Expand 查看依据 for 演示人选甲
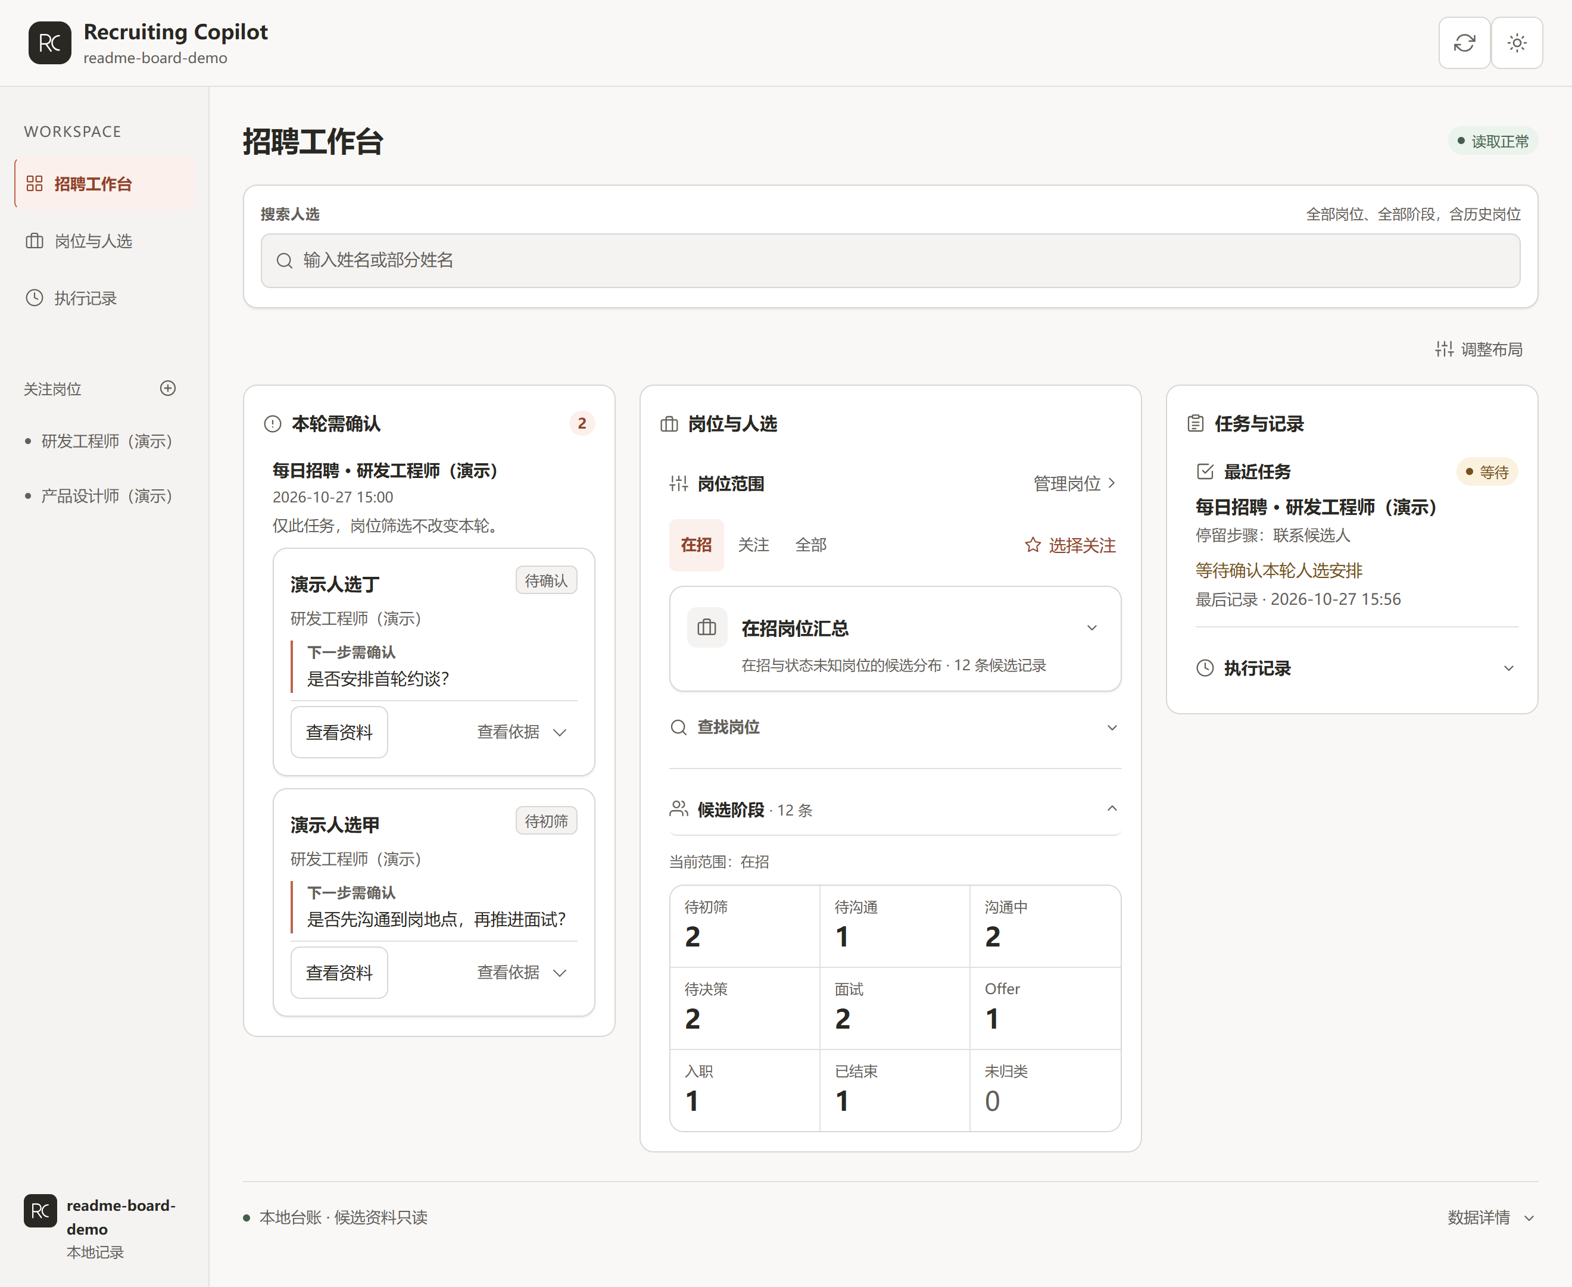Viewport: 1572px width, 1287px height. click(522, 973)
